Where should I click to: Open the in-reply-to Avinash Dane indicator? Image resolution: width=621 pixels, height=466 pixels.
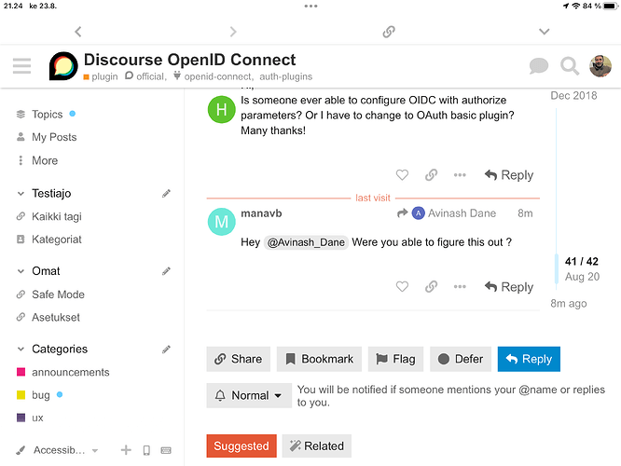[x=447, y=213]
